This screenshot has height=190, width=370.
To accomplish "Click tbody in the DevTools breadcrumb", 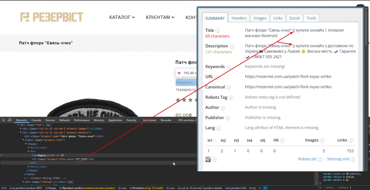I will point(252,188).
